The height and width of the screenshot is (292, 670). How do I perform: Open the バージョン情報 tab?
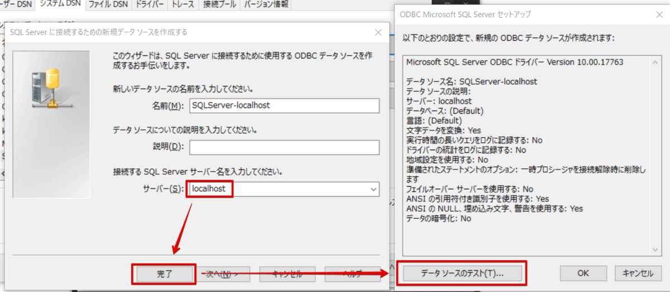coord(266,5)
